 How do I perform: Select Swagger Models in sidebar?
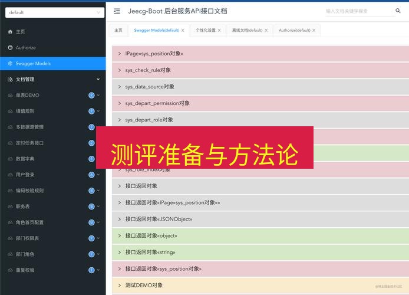pyautogui.click(x=52, y=64)
